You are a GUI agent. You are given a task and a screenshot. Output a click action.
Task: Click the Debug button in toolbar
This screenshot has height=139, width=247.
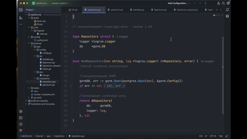coord(200,3)
